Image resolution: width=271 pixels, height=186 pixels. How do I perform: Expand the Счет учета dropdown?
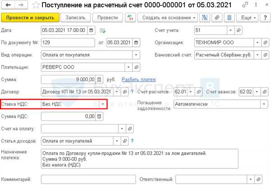click(230, 30)
